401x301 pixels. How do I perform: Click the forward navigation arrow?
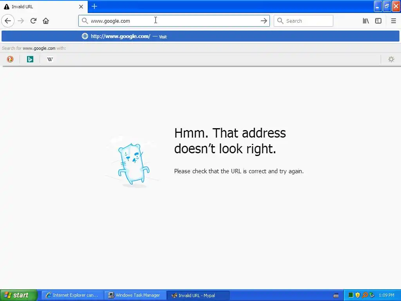coord(21,21)
